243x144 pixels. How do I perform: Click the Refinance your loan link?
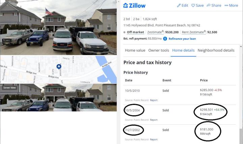pyautogui.click(x=183, y=39)
